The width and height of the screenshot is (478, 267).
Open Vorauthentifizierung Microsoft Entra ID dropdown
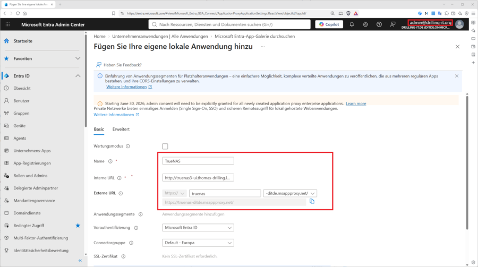tap(198, 228)
